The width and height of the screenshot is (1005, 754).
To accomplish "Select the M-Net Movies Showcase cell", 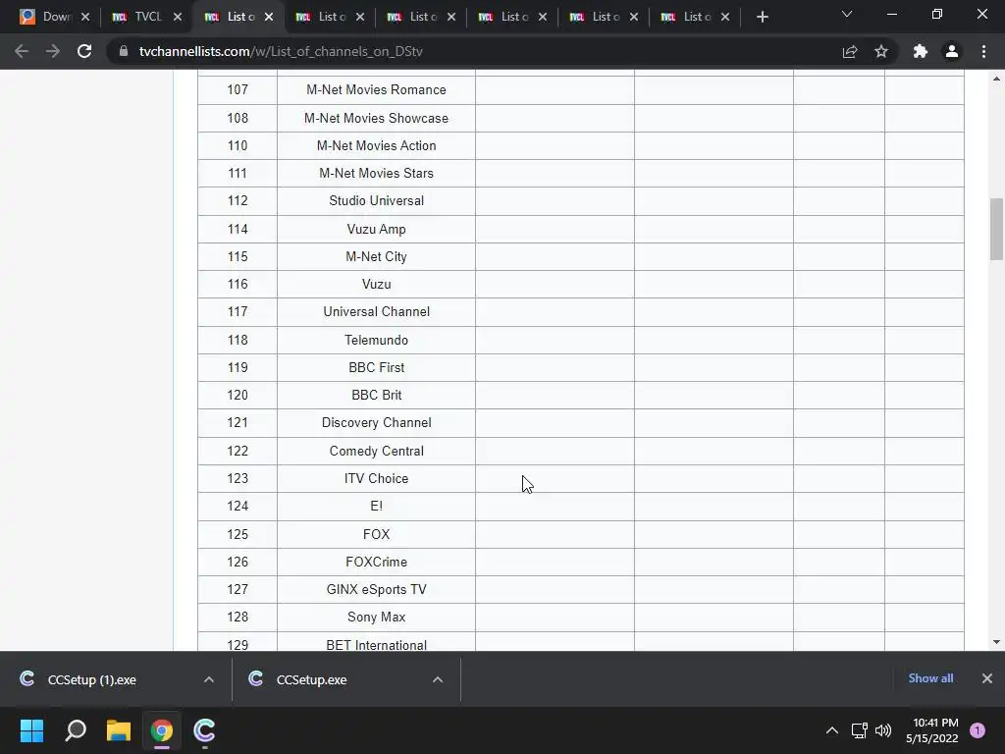I will 376,118.
